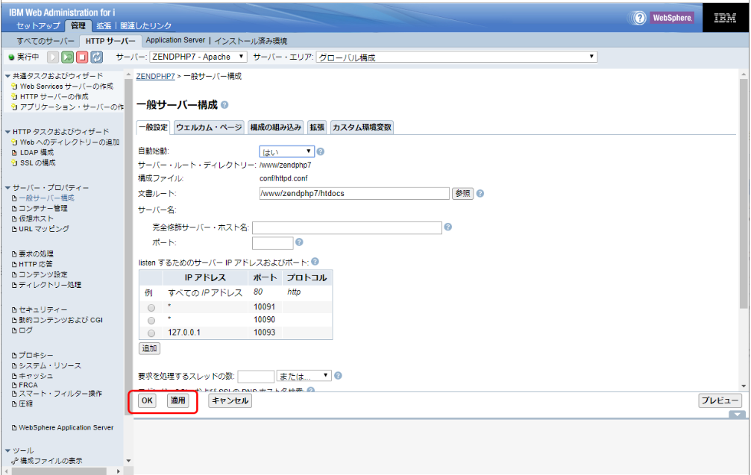The height and width of the screenshot is (475, 751).
Task: Open the サーバー・エリア dropdown
Action: coord(457,57)
